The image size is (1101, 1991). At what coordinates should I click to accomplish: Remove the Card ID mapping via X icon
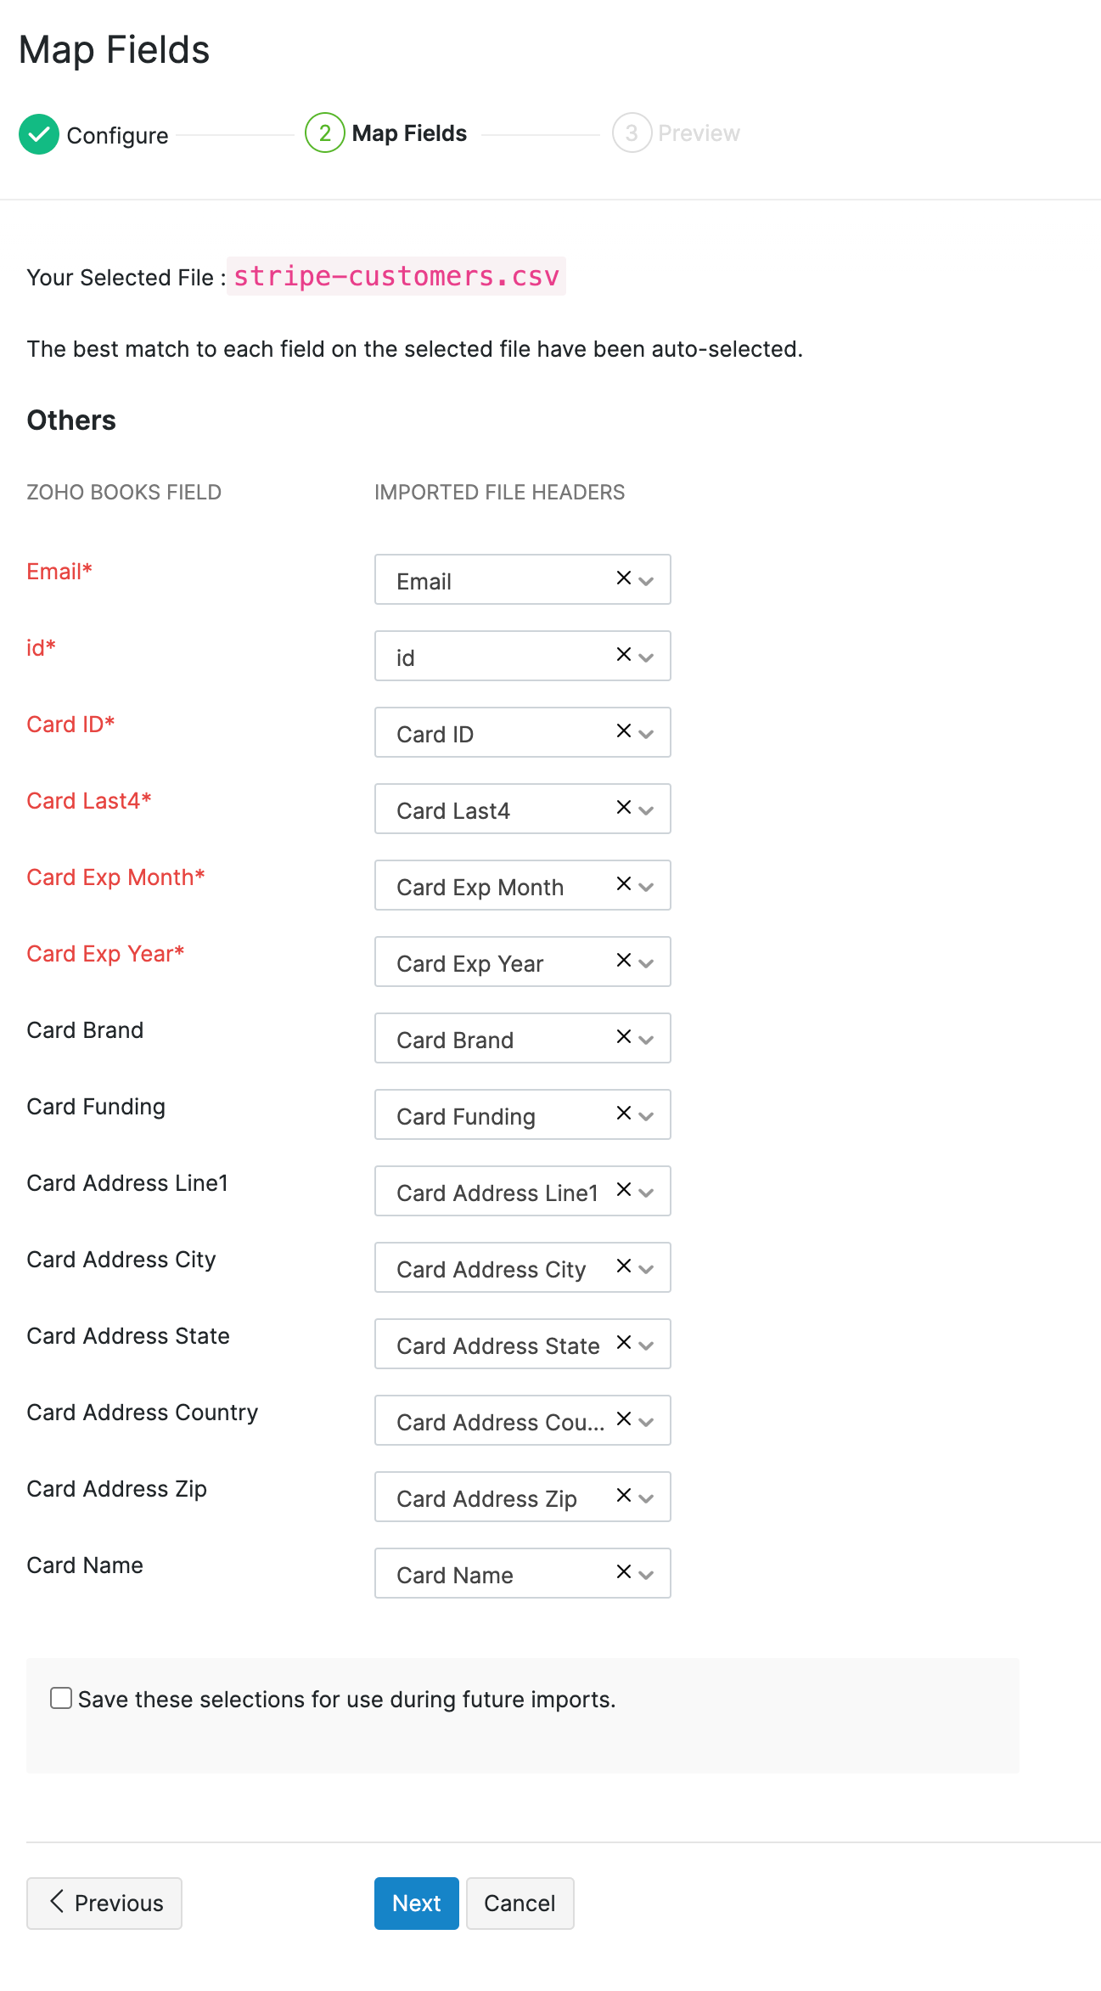[624, 731]
